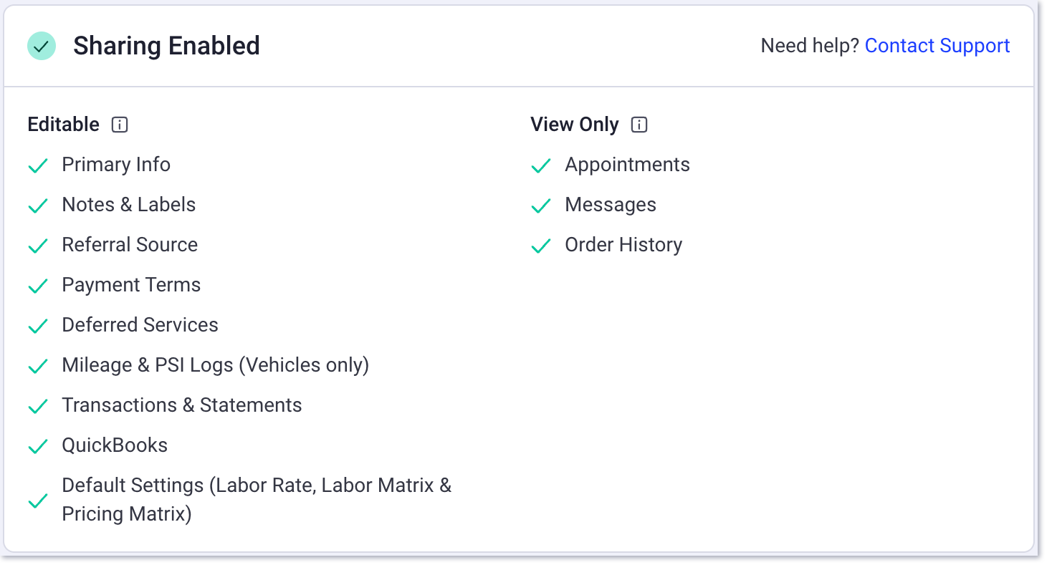The image size is (1052, 570).
Task: Click the checkmark beside Appointments
Action: pos(541,165)
